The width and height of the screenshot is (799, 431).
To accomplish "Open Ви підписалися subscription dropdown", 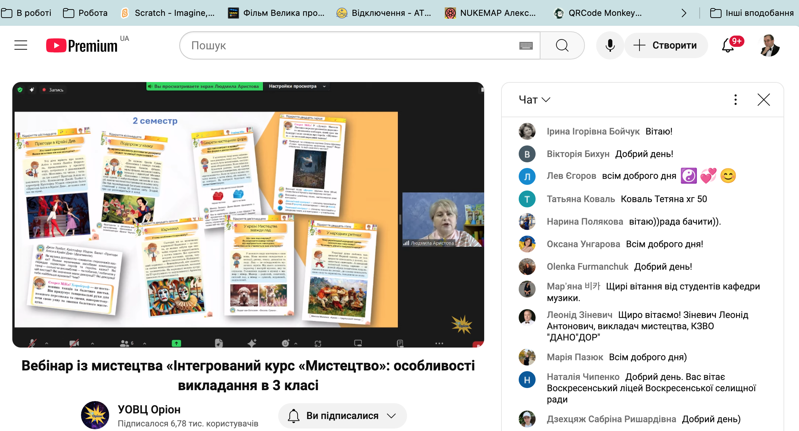I will pos(342,416).
